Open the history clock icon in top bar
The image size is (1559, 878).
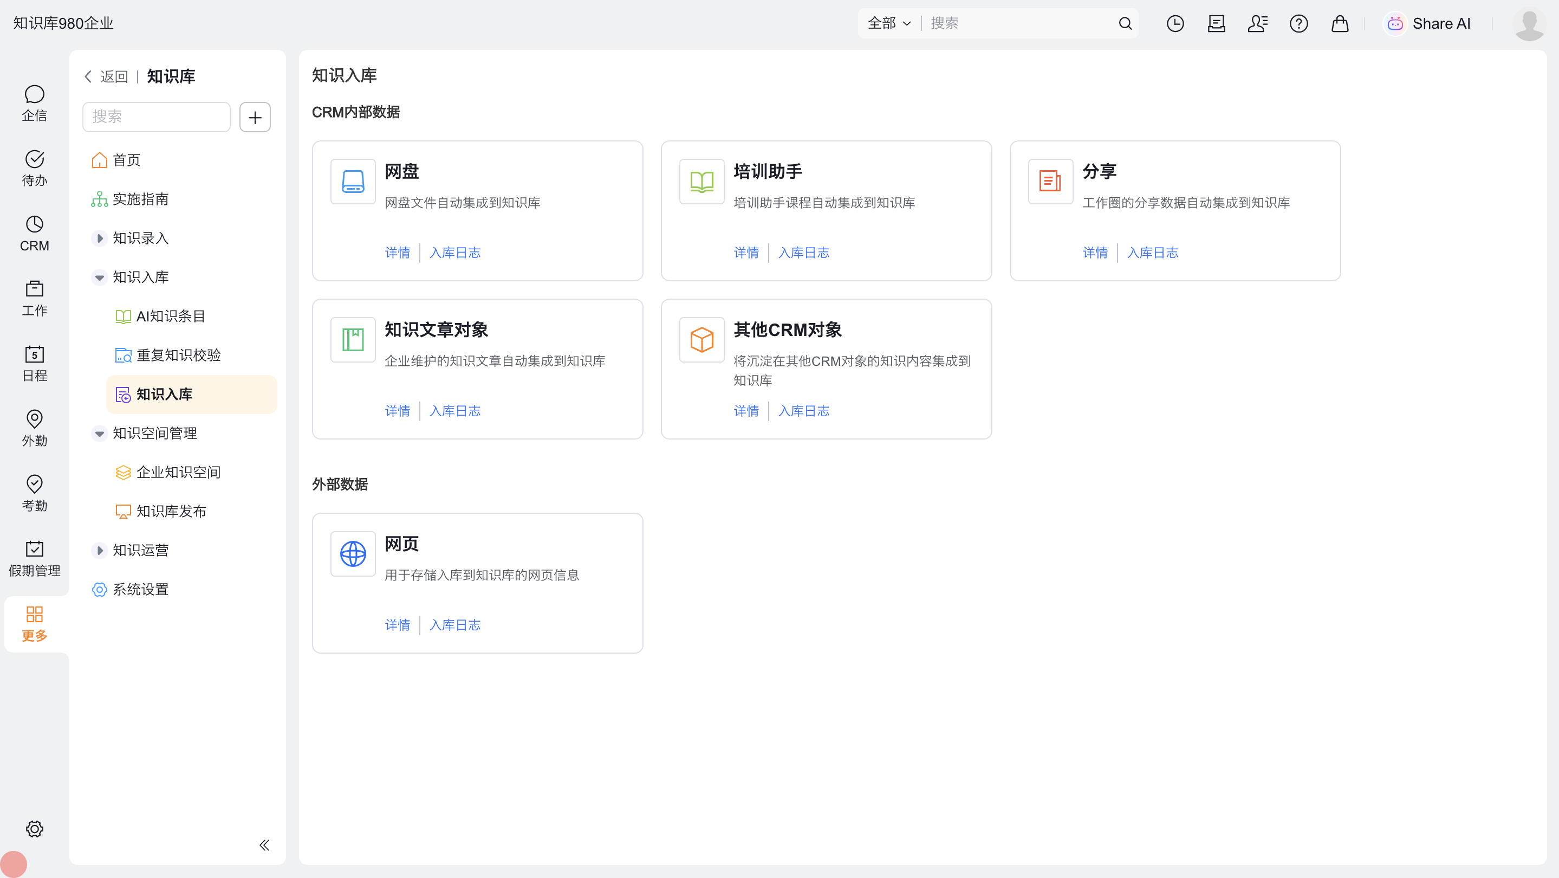click(1175, 24)
